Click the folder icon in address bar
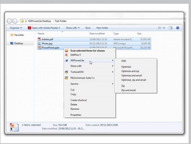191x144 pixels. click(x=22, y=21)
